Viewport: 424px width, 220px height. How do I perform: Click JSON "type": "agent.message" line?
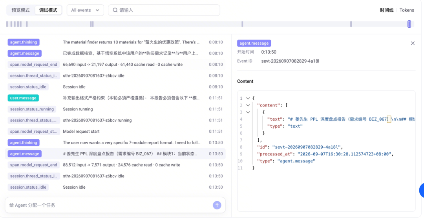pyautogui.click(x=286, y=161)
